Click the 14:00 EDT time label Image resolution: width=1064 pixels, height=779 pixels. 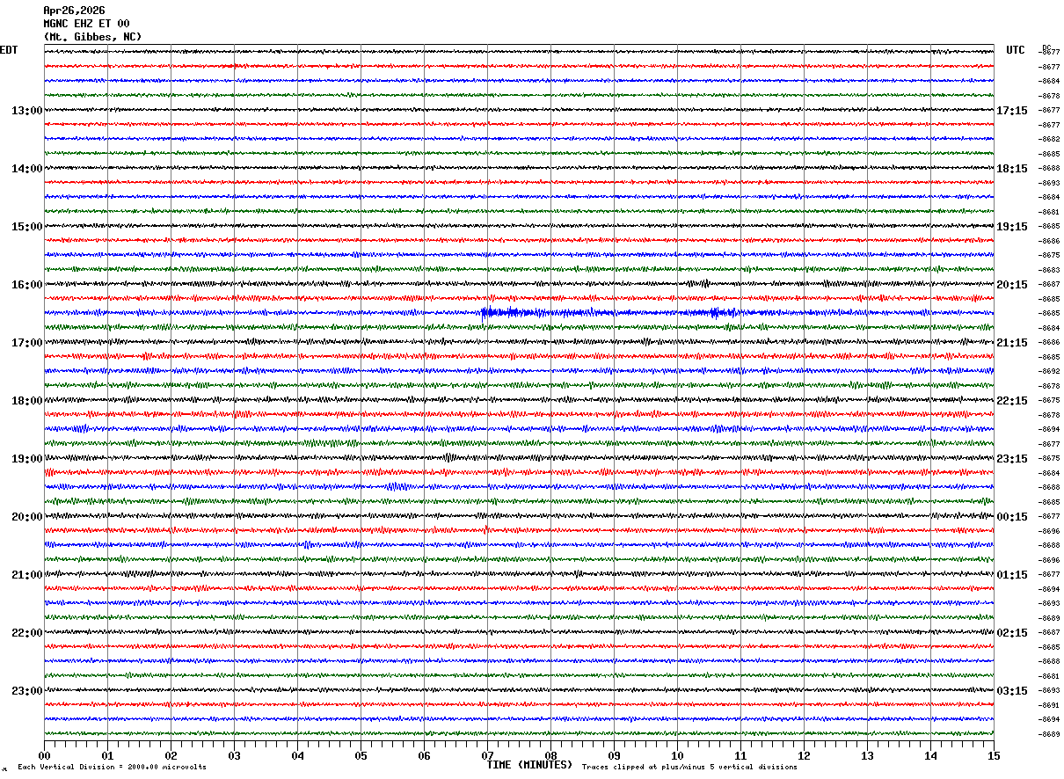point(27,169)
